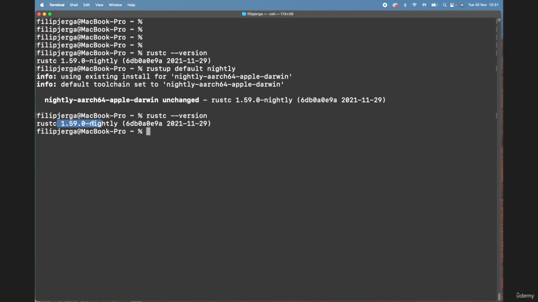The width and height of the screenshot is (538, 302).
Task: Open the Apple menu
Action: [42, 5]
